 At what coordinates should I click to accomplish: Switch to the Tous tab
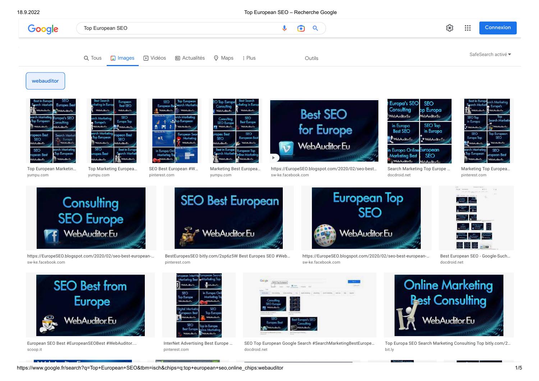[x=93, y=58]
